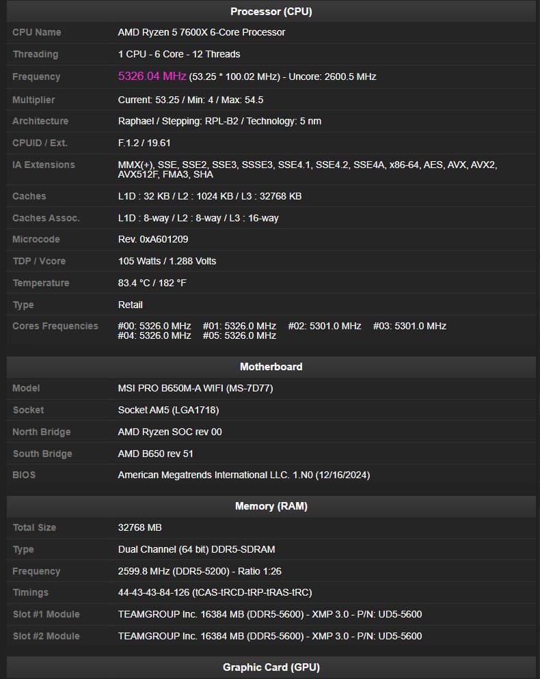Image resolution: width=540 pixels, height=679 pixels.
Task: Click the '105 Watts / 1.288 Volts' value
Action: (167, 261)
